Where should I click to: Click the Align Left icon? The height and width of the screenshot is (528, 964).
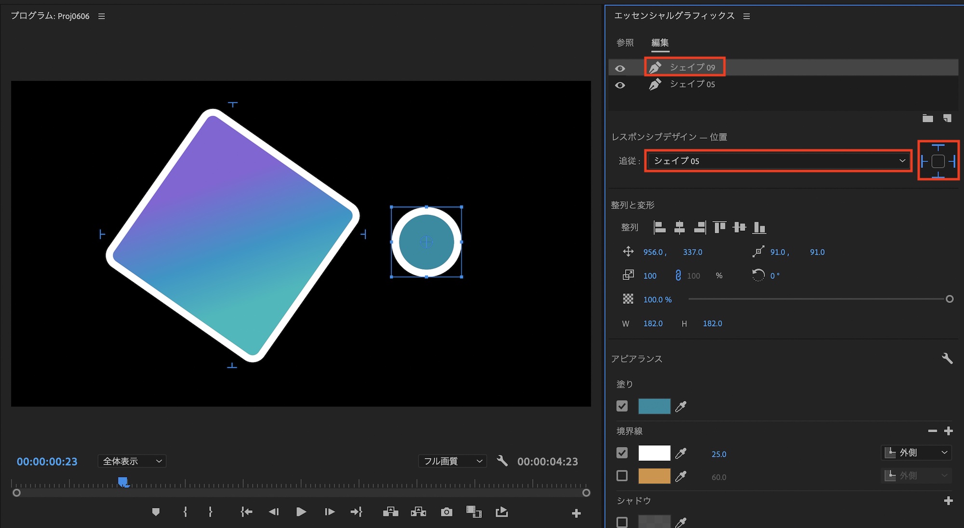click(659, 227)
